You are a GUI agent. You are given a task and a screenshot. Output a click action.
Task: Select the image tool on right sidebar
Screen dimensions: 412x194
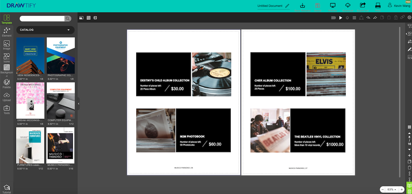point(409,57)
